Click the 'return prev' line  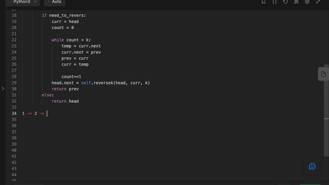click(65, 89)
